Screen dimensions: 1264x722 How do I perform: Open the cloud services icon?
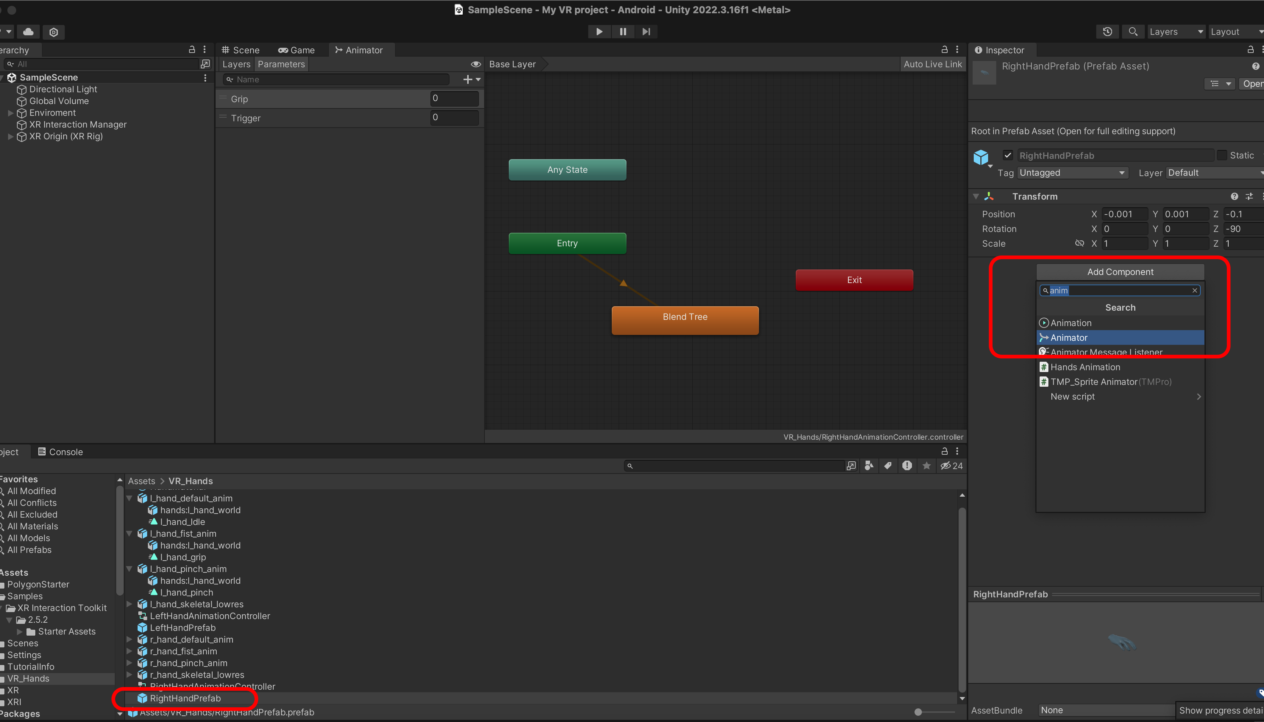coord(28,32)
